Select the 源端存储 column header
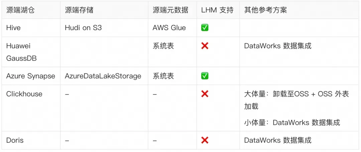The image size is (361, 152). tap(79, 10)
